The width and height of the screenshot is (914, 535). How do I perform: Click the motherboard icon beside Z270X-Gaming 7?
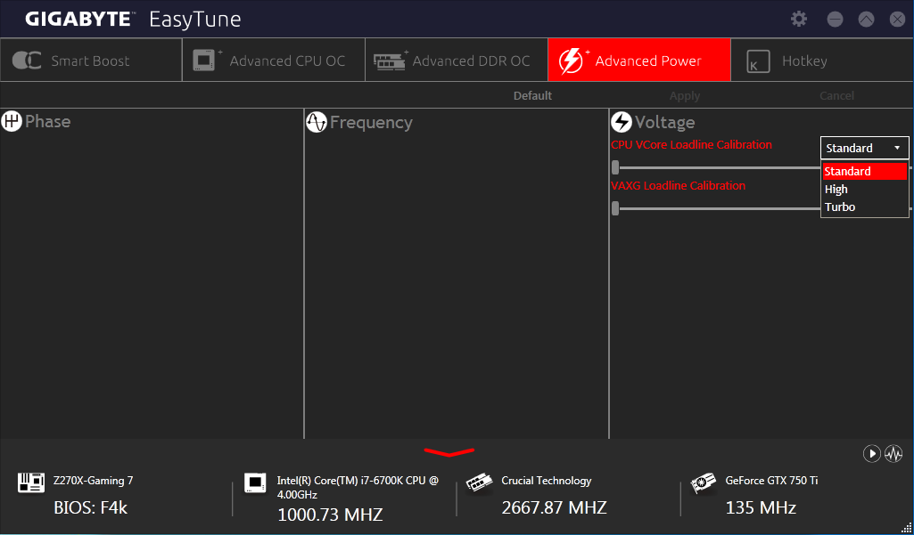31,482
